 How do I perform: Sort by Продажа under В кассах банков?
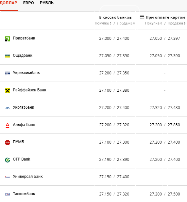pos(126,23)
